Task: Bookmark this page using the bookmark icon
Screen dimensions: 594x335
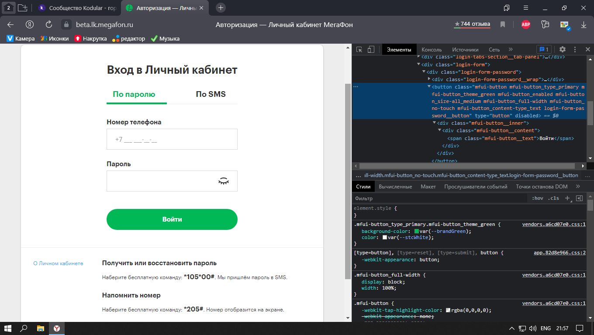Action: pyautogui.click(x=503, y=24)
